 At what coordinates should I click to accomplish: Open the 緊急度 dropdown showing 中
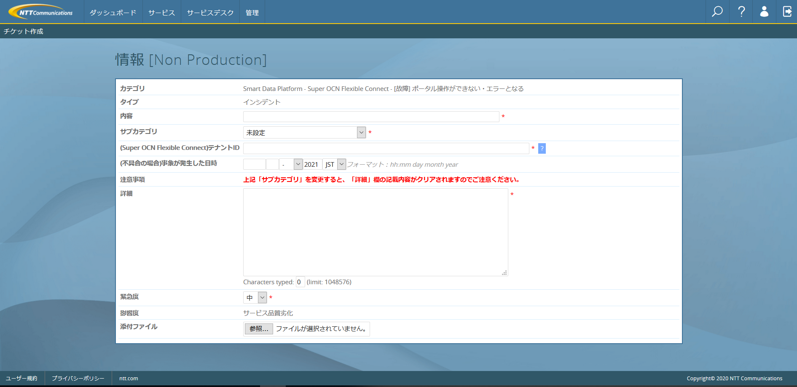coord(262,297)
